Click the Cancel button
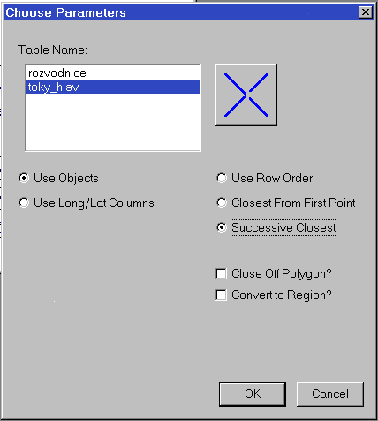 pos(330,394)
